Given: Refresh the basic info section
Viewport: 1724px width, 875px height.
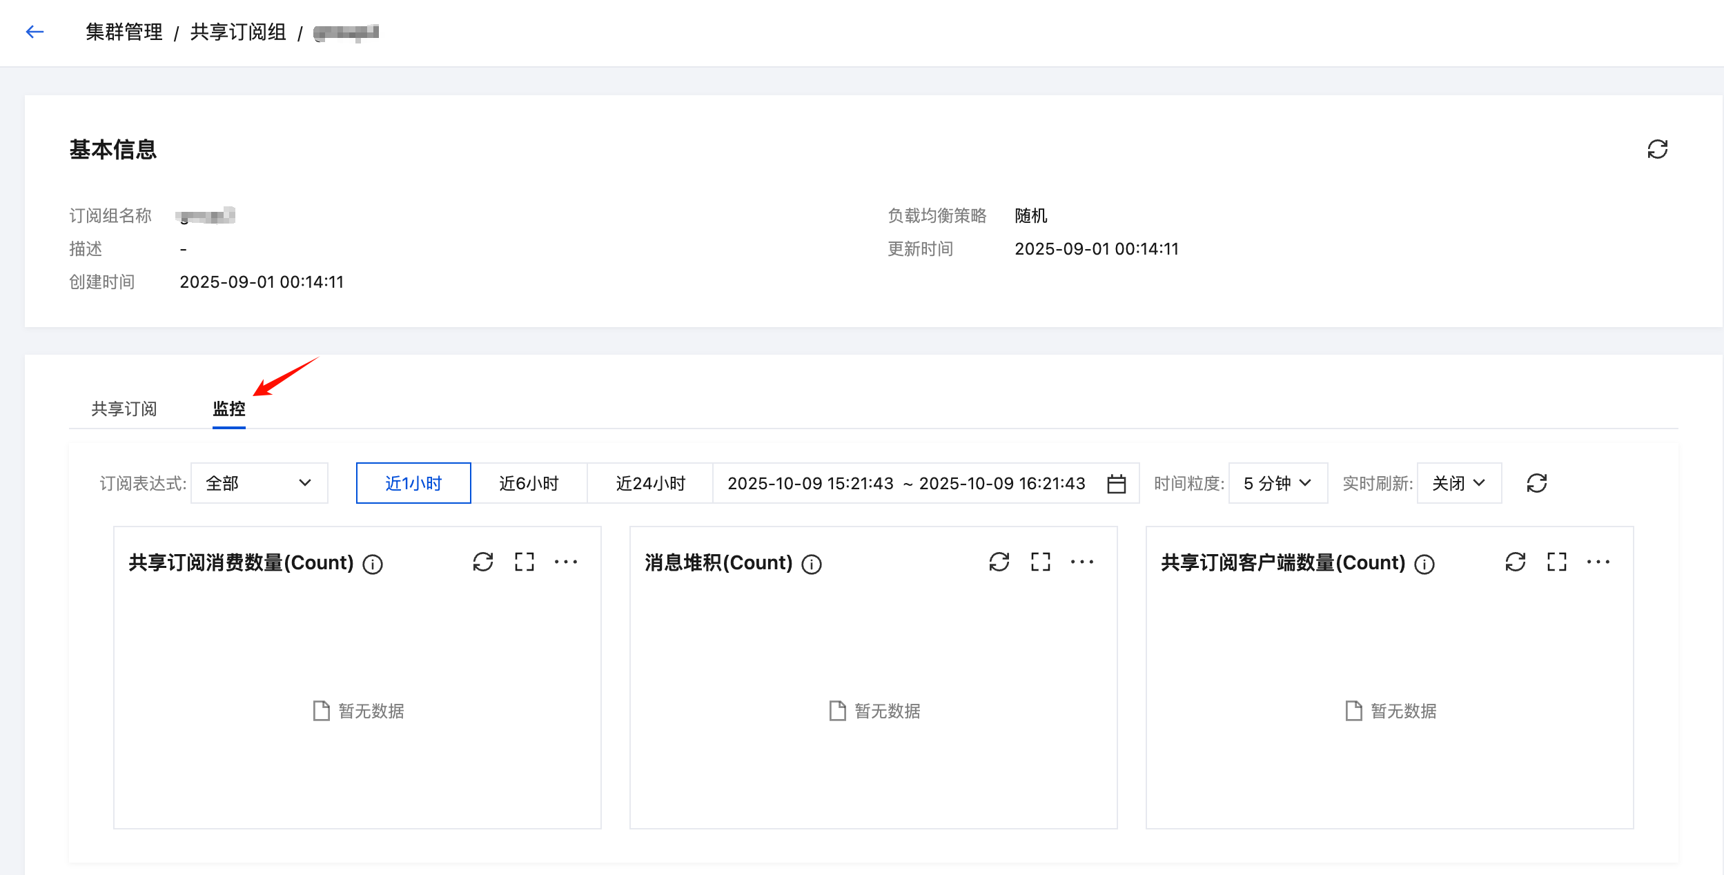Looking at the screenshot, I should point(1657,149).
